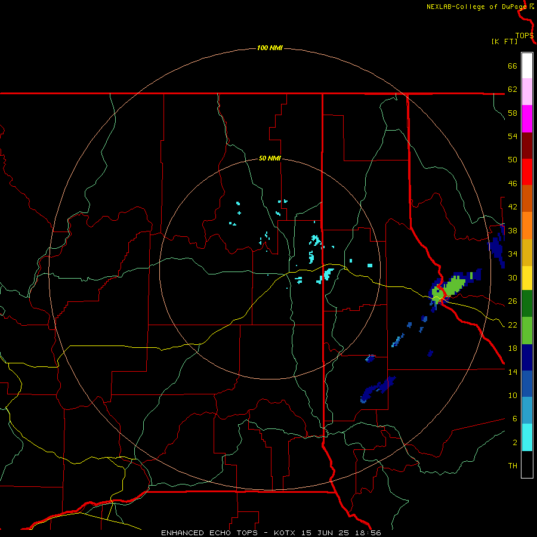Click the cyan legend swatch

tap(527, 437)
